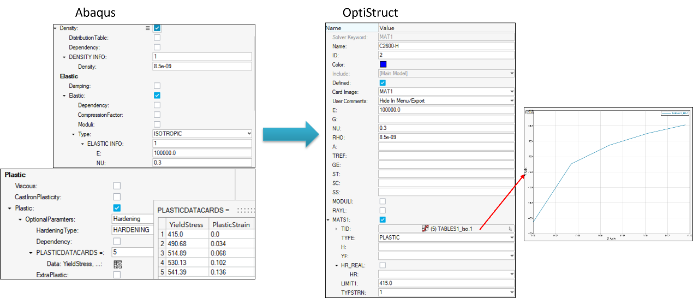Click the YieldStress column header
This screenshot has width=693, height=298.
tap(187, 224)
